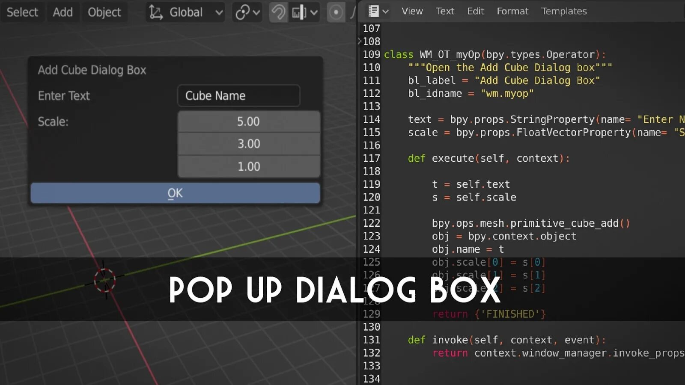Click the 'def execute' code line
This screenshot has height=385, width=685.
(x=488, y=158)
